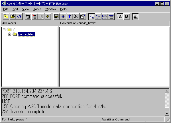Switch to details view
171x123 pixels.
pyautogui.click(x=111, y=17)
